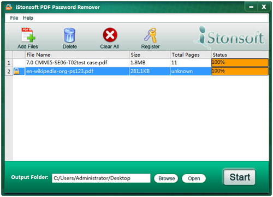Click the 100% progress bar of row 1
The width and height of the screenshot is (273, 197).
pyautogui.click(x=240, y=63)
